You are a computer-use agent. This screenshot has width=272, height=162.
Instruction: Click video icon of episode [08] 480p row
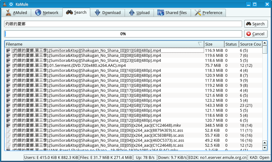[x=8, y=56]
